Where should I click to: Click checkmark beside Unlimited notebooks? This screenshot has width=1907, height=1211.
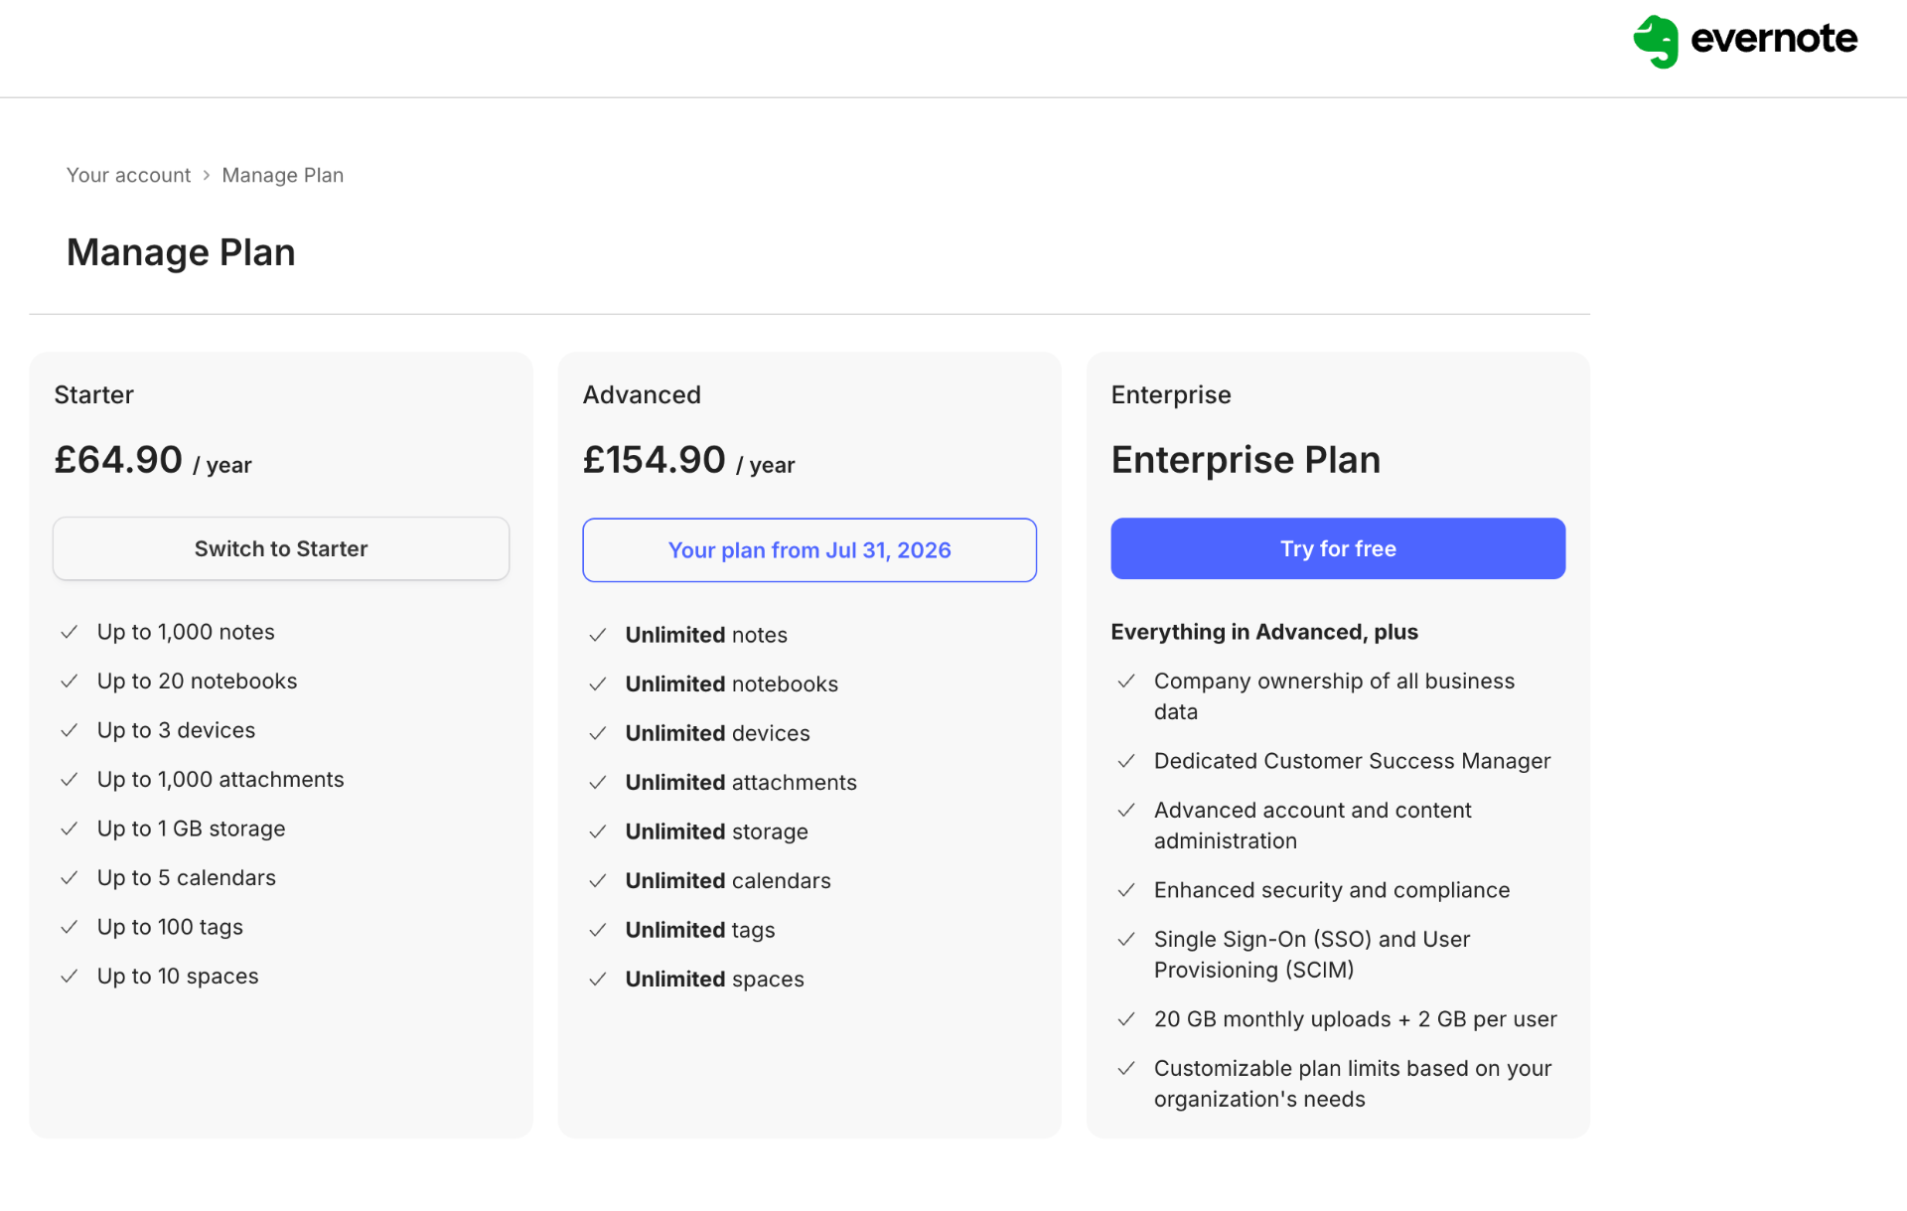[x=598, y=684]
